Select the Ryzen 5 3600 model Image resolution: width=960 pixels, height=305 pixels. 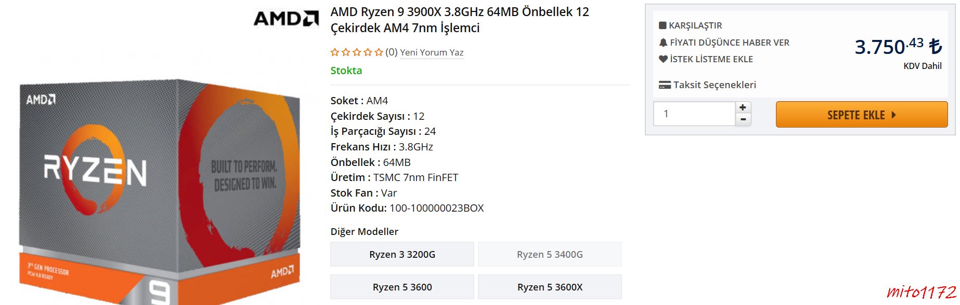coord(402,287)
